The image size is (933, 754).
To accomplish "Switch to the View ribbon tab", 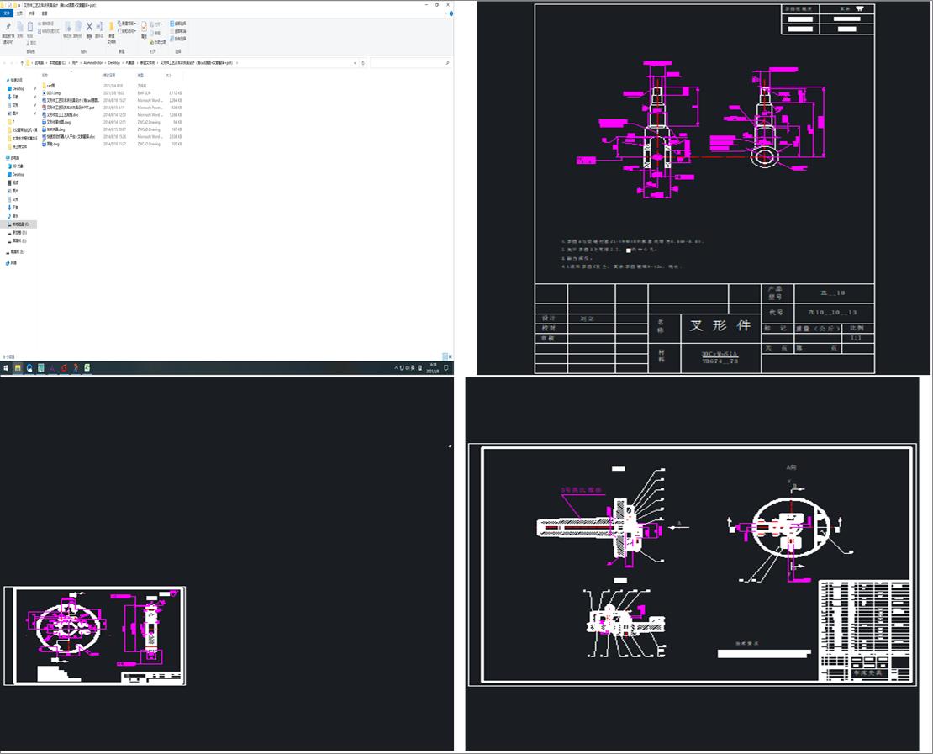I will click(44, 13).
